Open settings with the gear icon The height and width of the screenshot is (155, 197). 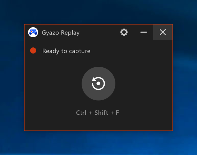(124, 32)
